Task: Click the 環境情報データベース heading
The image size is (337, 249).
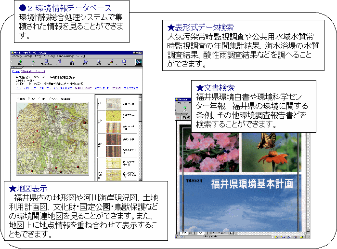Action: pyautogui.click(x=74, y=8)
